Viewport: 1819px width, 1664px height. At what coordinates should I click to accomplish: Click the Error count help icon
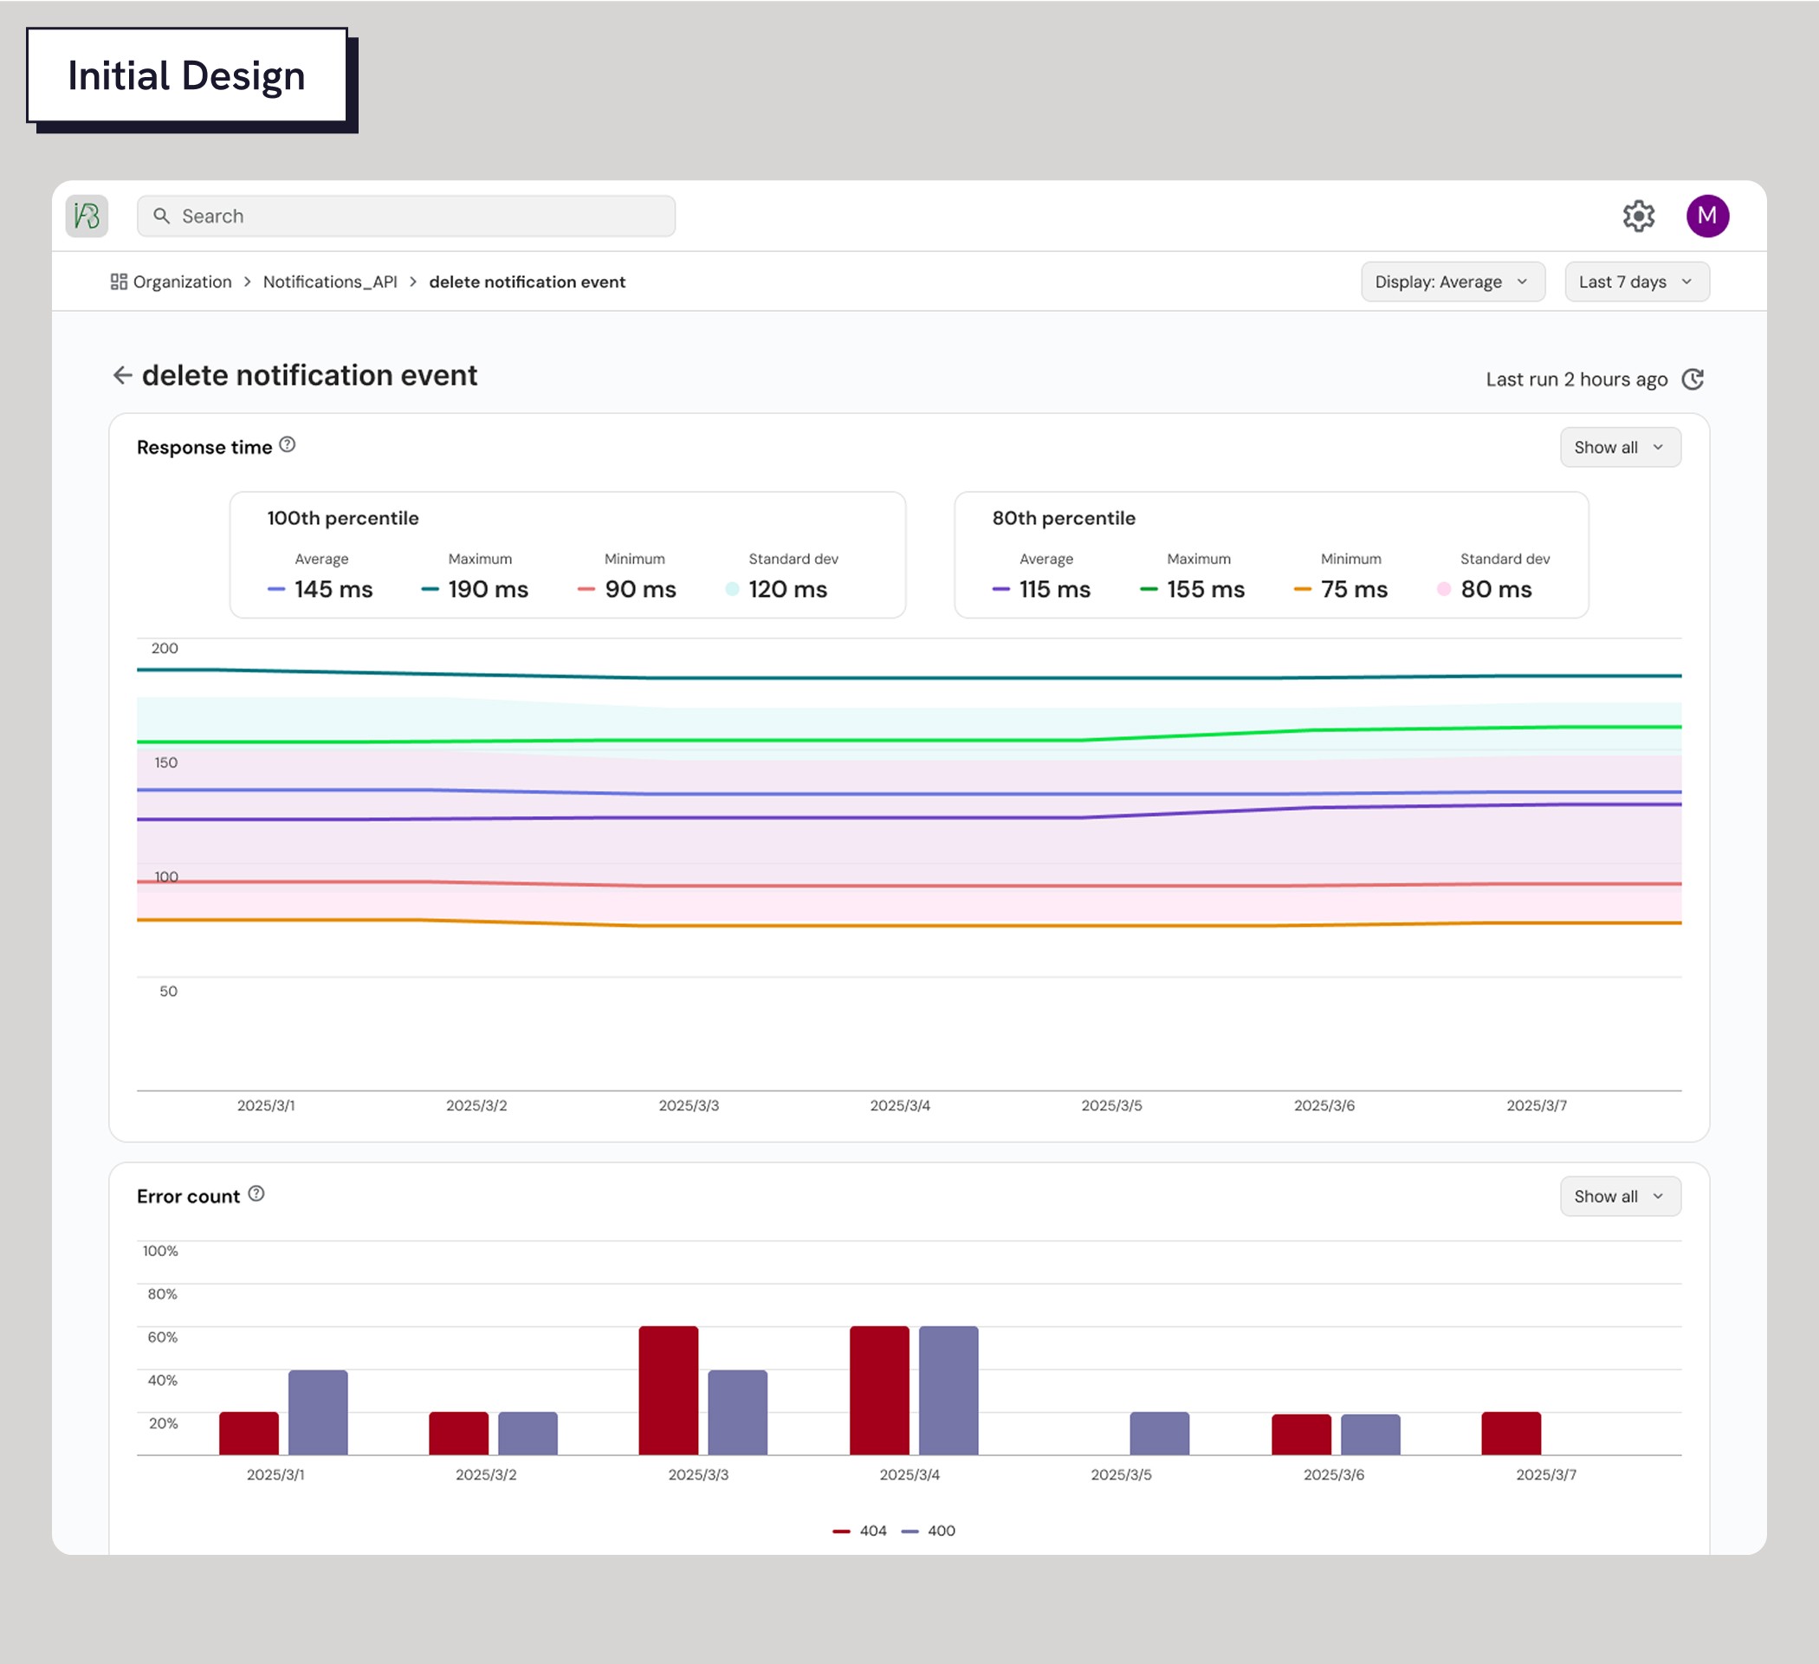[x=256, y=1194]
